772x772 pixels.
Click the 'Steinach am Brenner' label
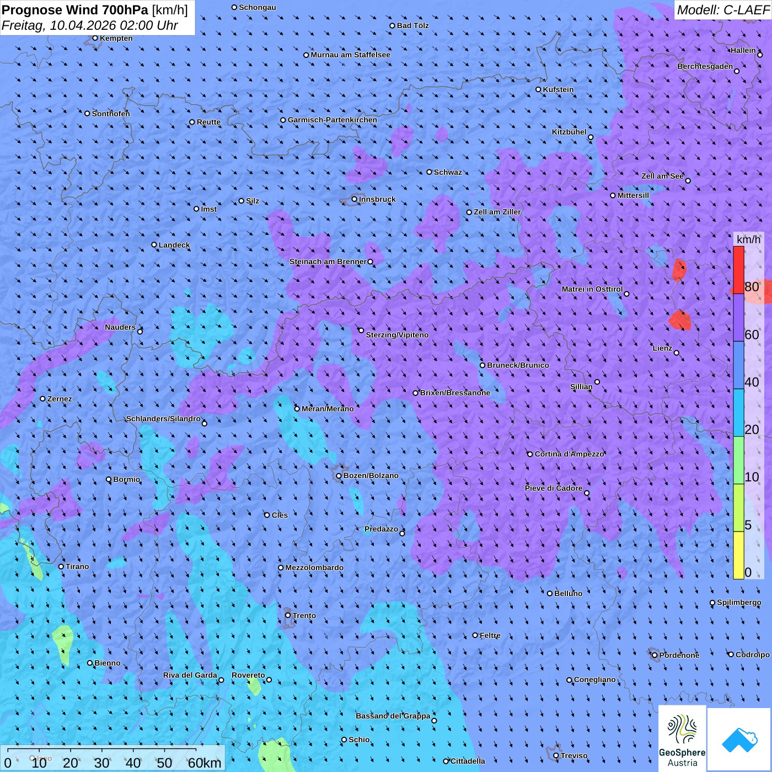pos(328,261)
